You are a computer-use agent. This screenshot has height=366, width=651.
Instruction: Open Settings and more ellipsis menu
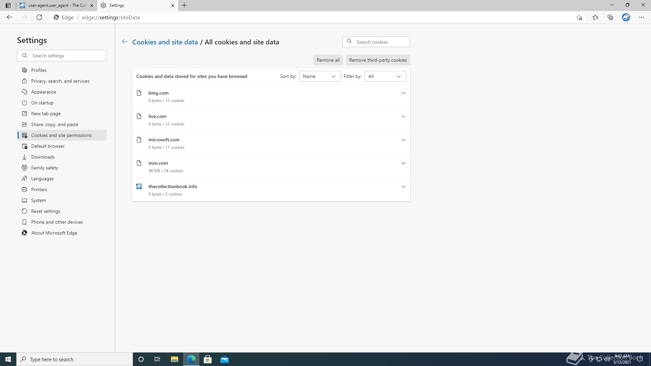[642, 17]
